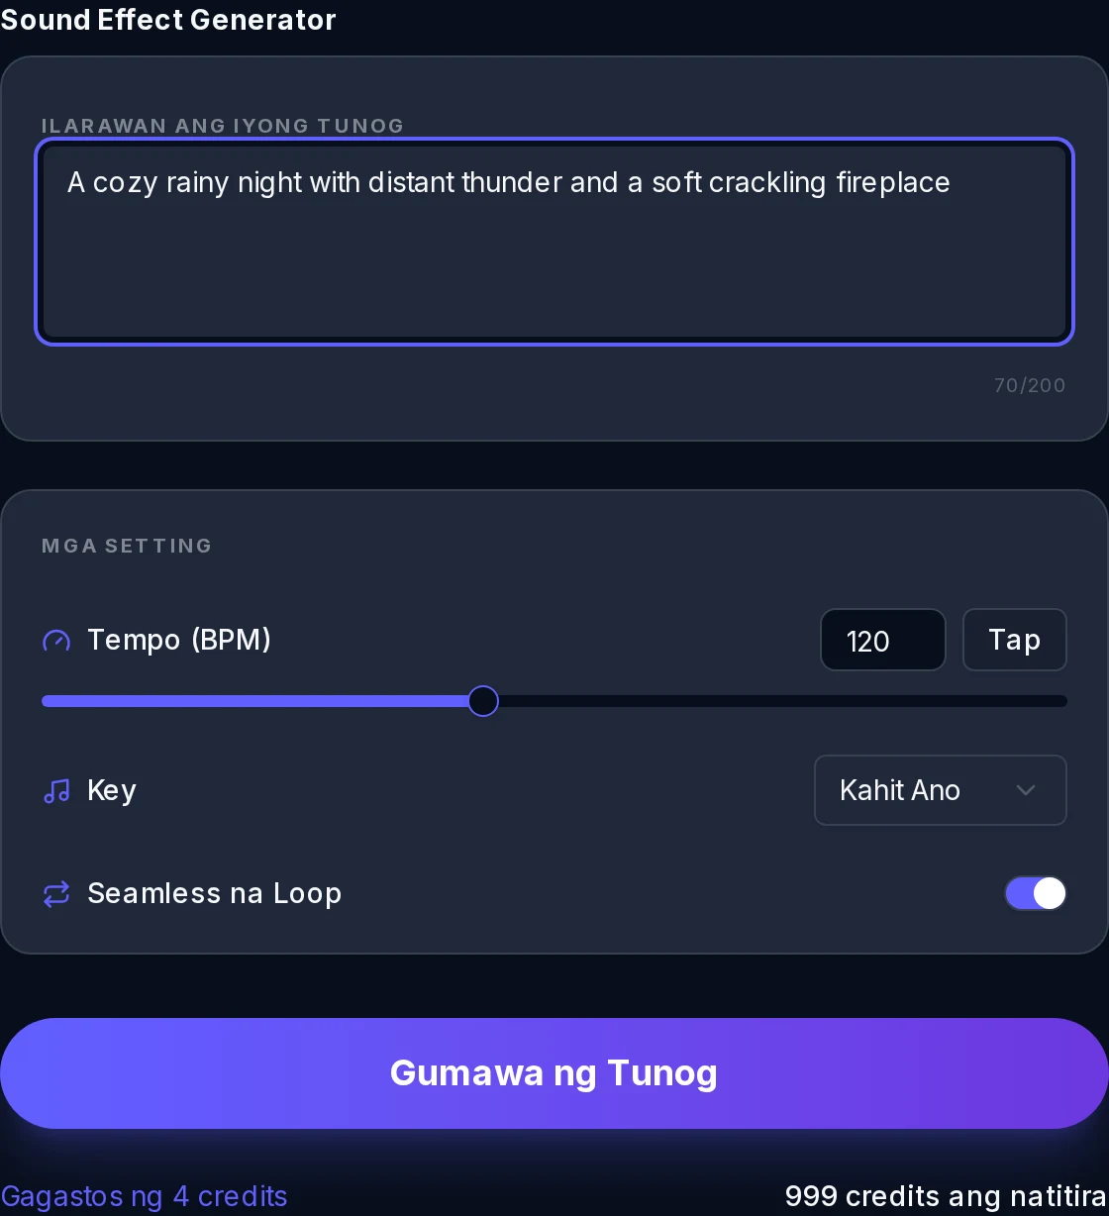Image resolution: width=1109 pixels, height=1216 pixels.
Task: Click inside the sound description text area
Action: pyautogui.click(x=554, y=242)
